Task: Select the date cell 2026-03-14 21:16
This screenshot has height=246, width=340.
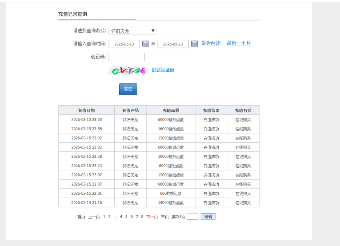Action: point(86,203)
